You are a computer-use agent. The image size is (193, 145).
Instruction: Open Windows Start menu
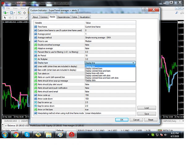[x=5, y=134]
